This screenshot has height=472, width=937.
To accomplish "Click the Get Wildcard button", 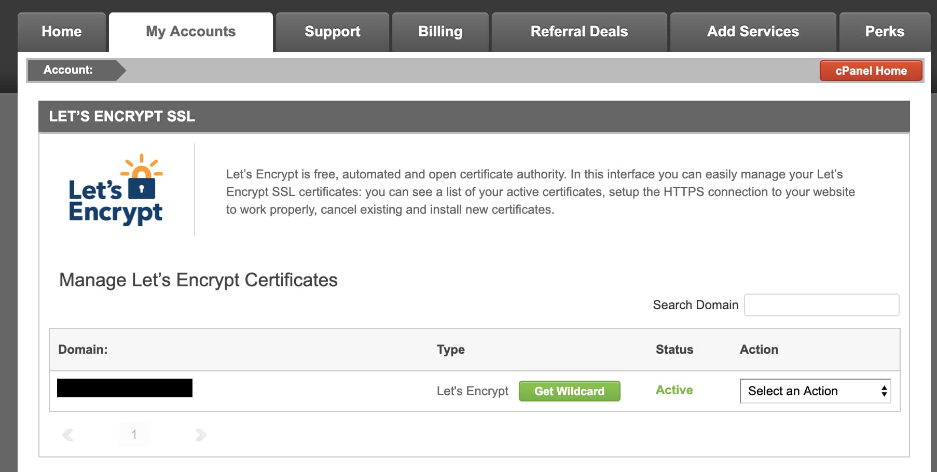I will 569,391.
